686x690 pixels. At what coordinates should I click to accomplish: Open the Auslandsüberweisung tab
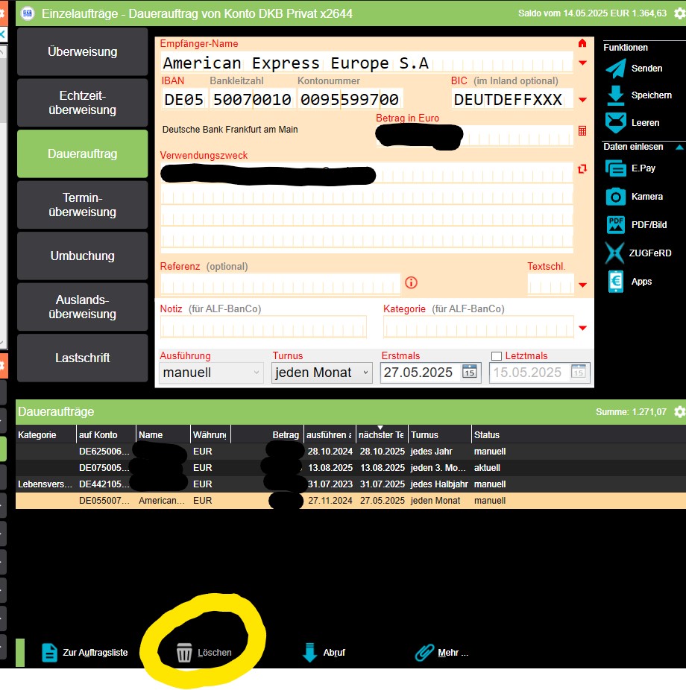click(x=82, y=307)
